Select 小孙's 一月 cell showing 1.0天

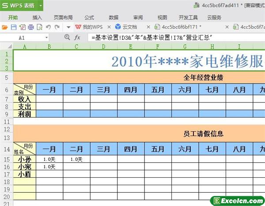point(49,159)
